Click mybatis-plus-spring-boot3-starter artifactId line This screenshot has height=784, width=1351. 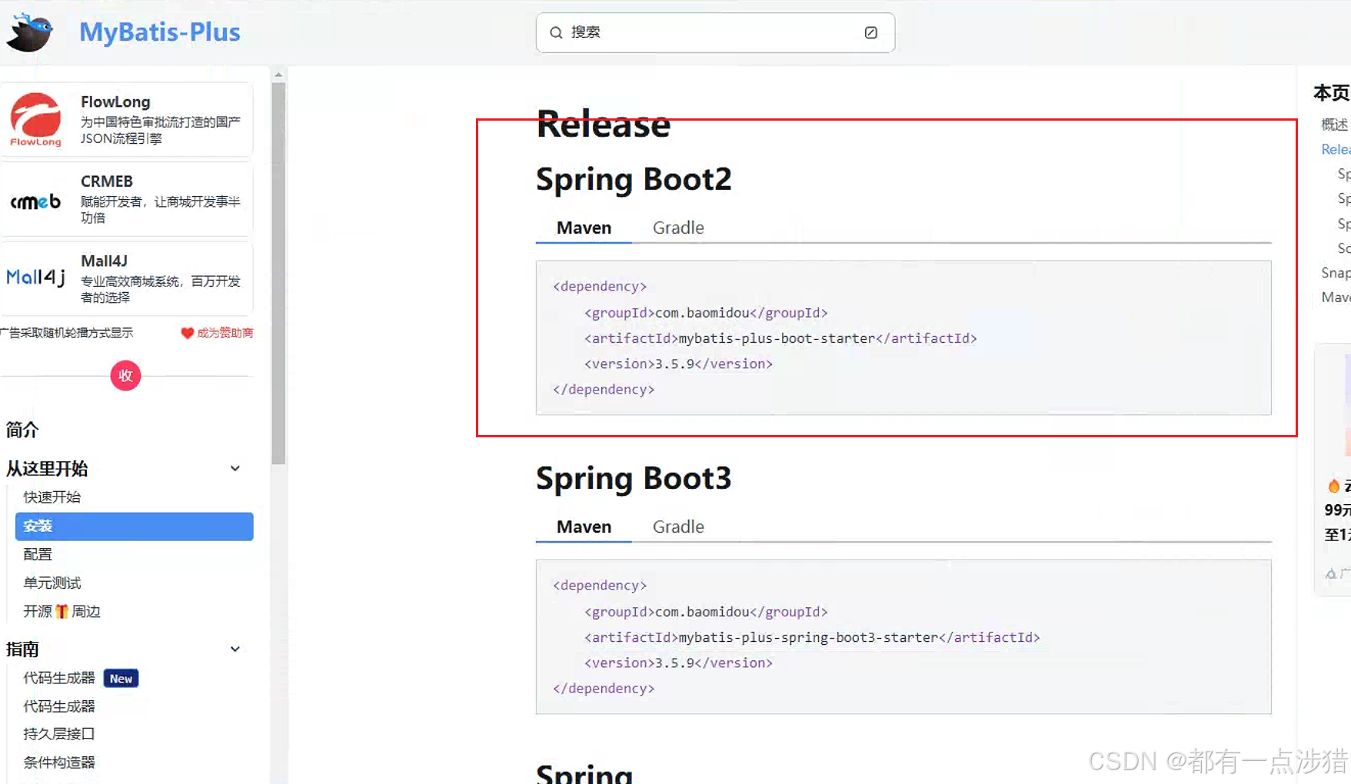click(x=812, y=637)
